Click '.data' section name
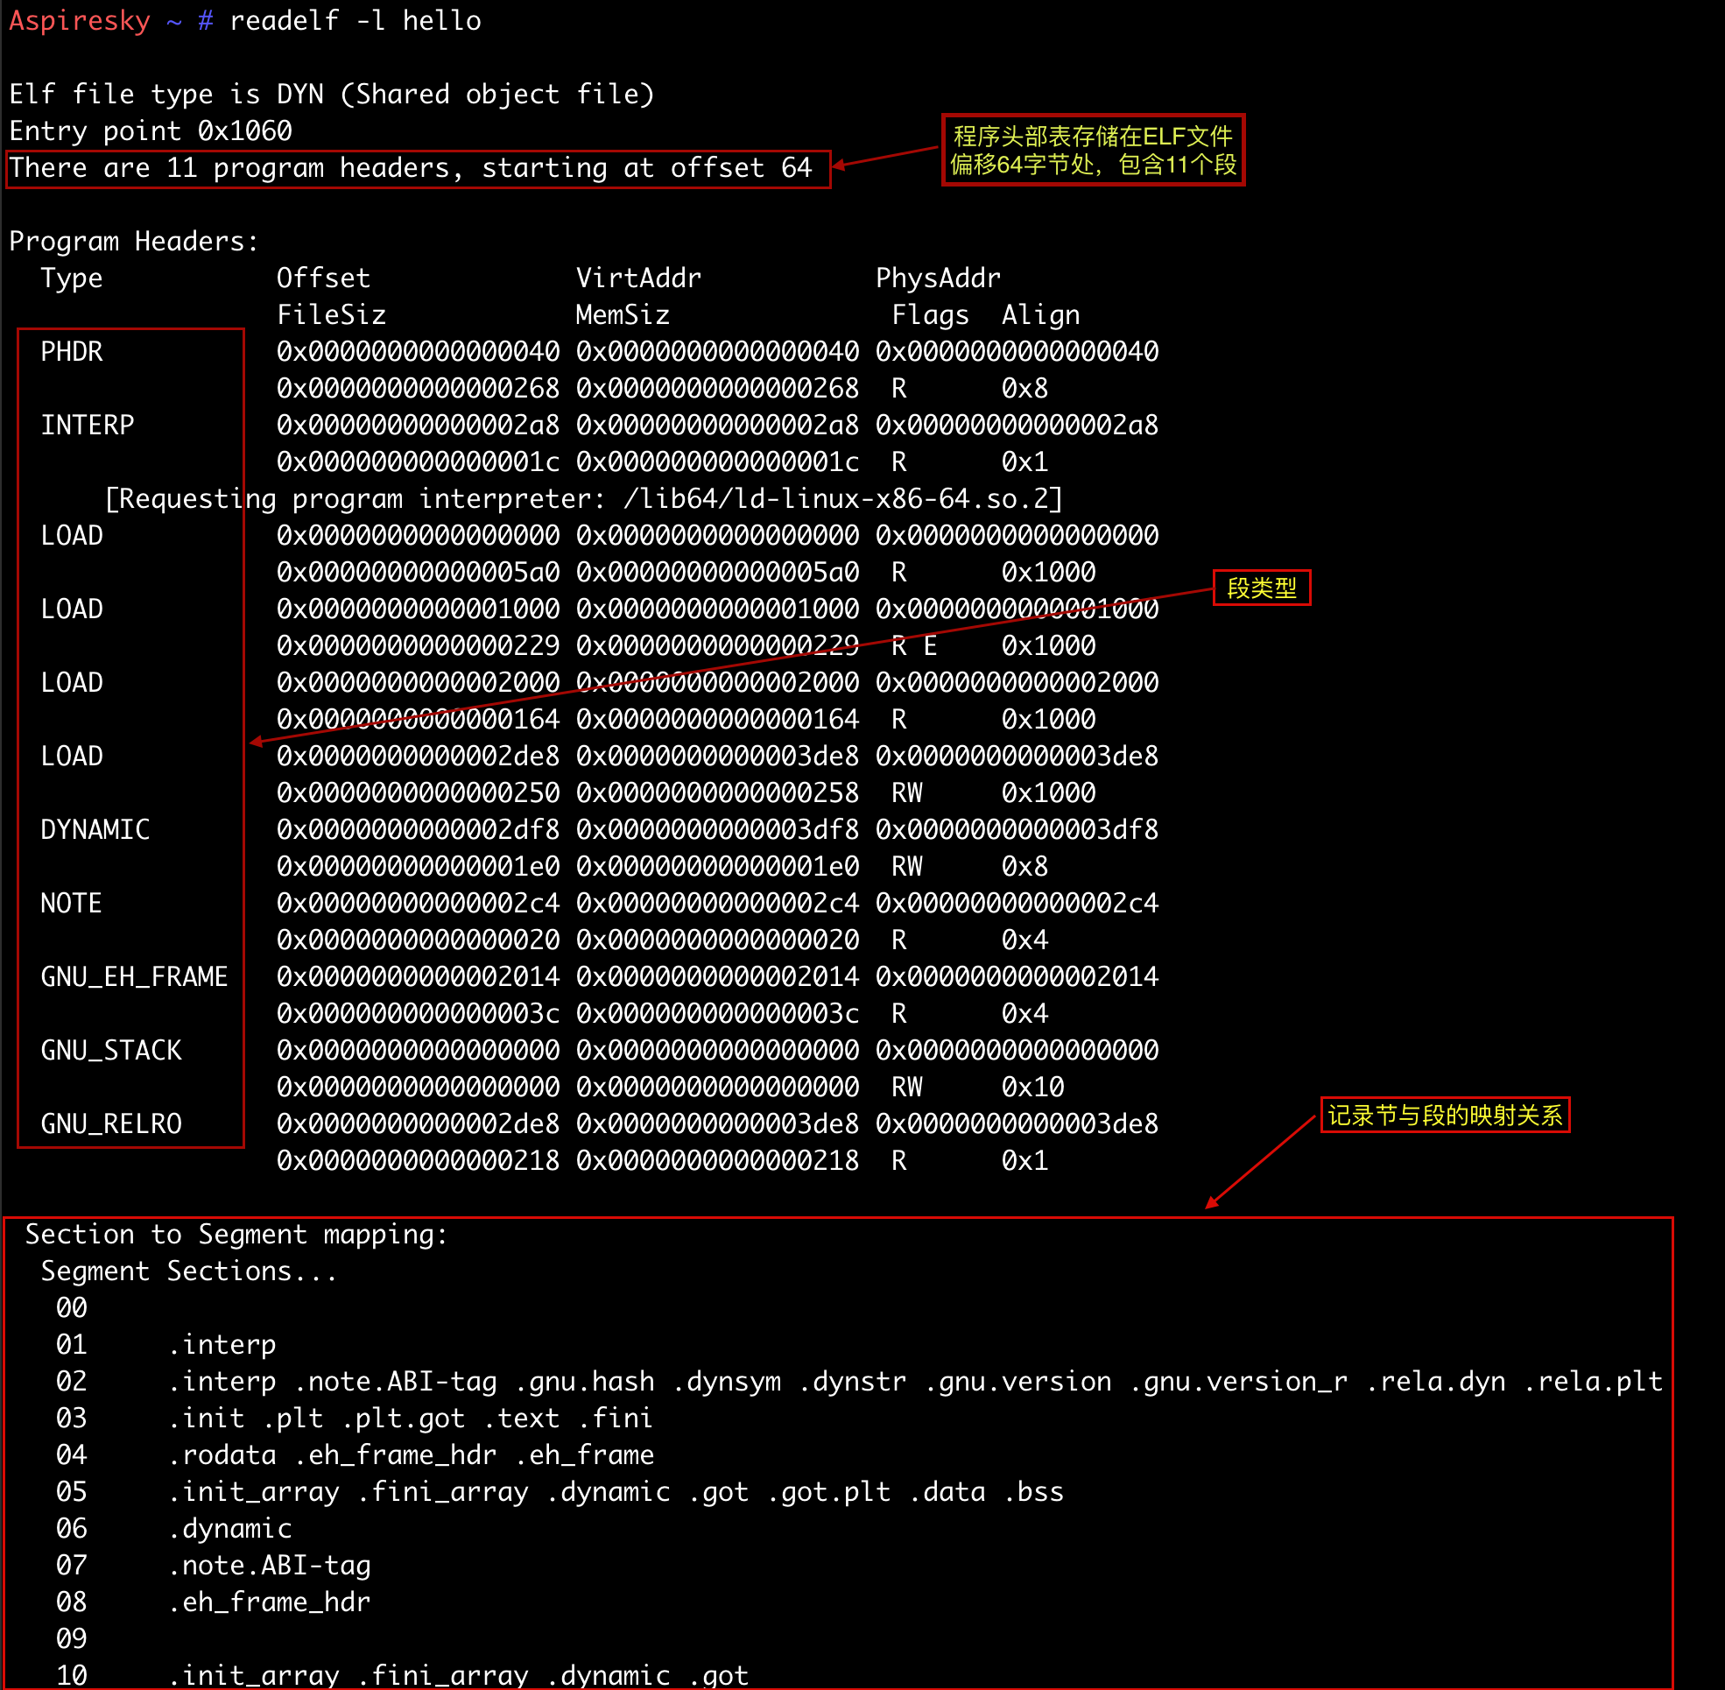The width and height of the screenshot is (1725, 1690). click(947, 1492)
